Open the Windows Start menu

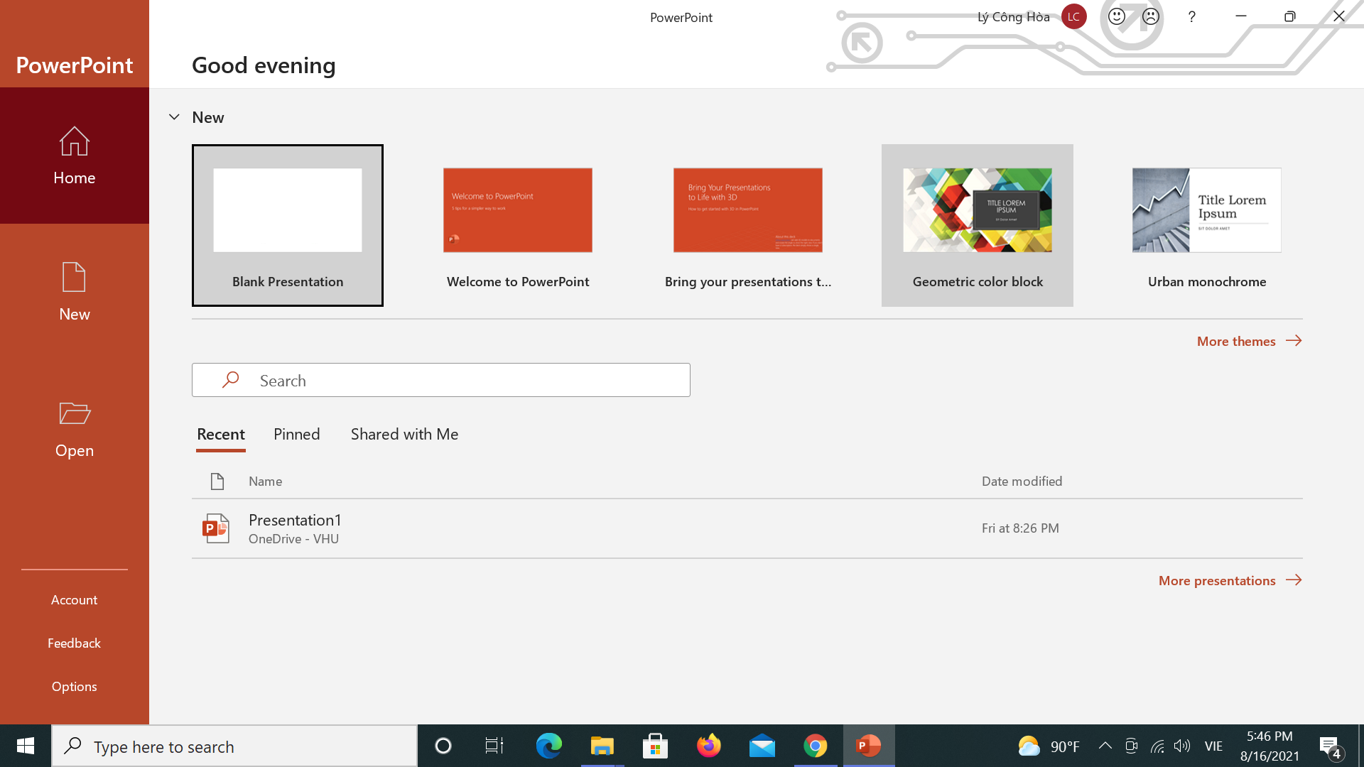coord(26,746)
